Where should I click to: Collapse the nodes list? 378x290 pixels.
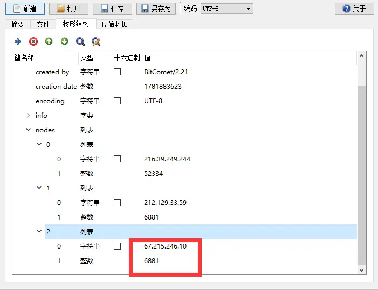pos(28,130)
